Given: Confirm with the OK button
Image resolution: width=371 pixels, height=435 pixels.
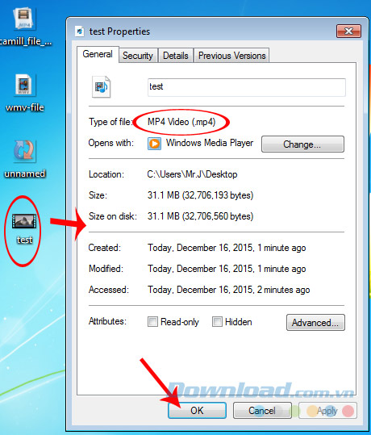Looking at the screenshot, I should coord(197,410).
